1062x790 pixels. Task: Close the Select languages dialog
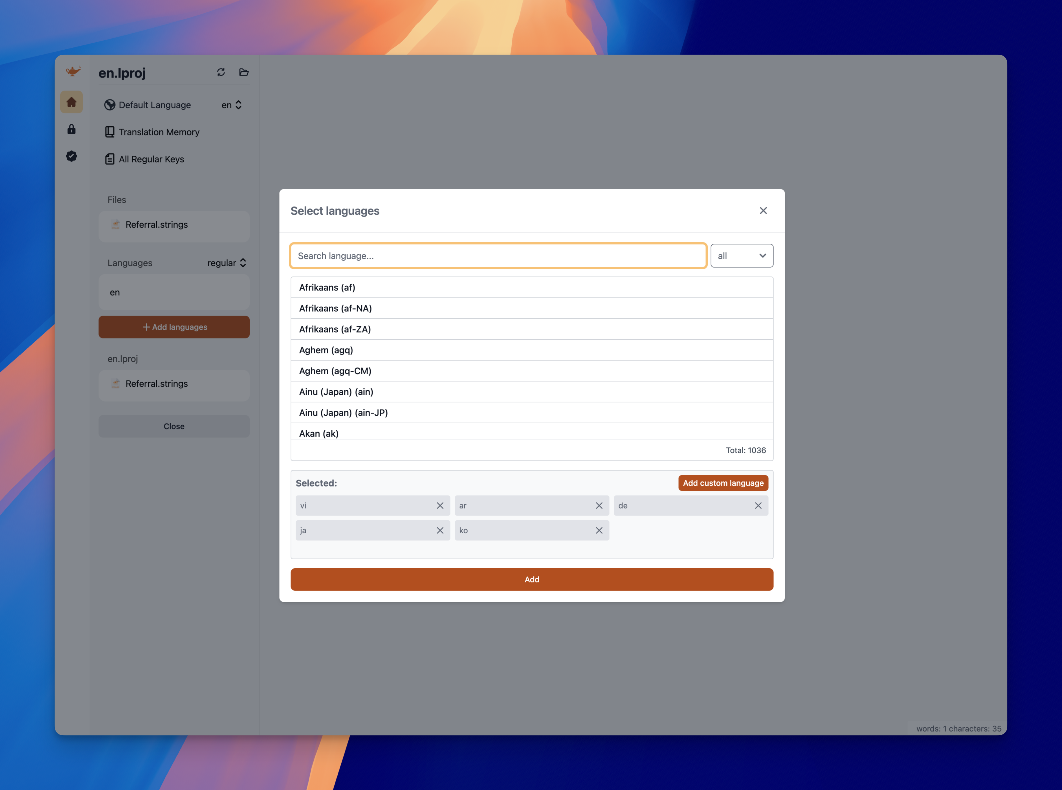pyautogui.click(x=763, y=210)
